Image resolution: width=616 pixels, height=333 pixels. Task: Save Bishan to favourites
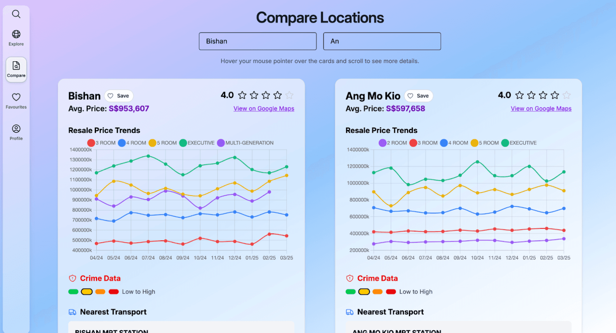[x=118, y=96]
